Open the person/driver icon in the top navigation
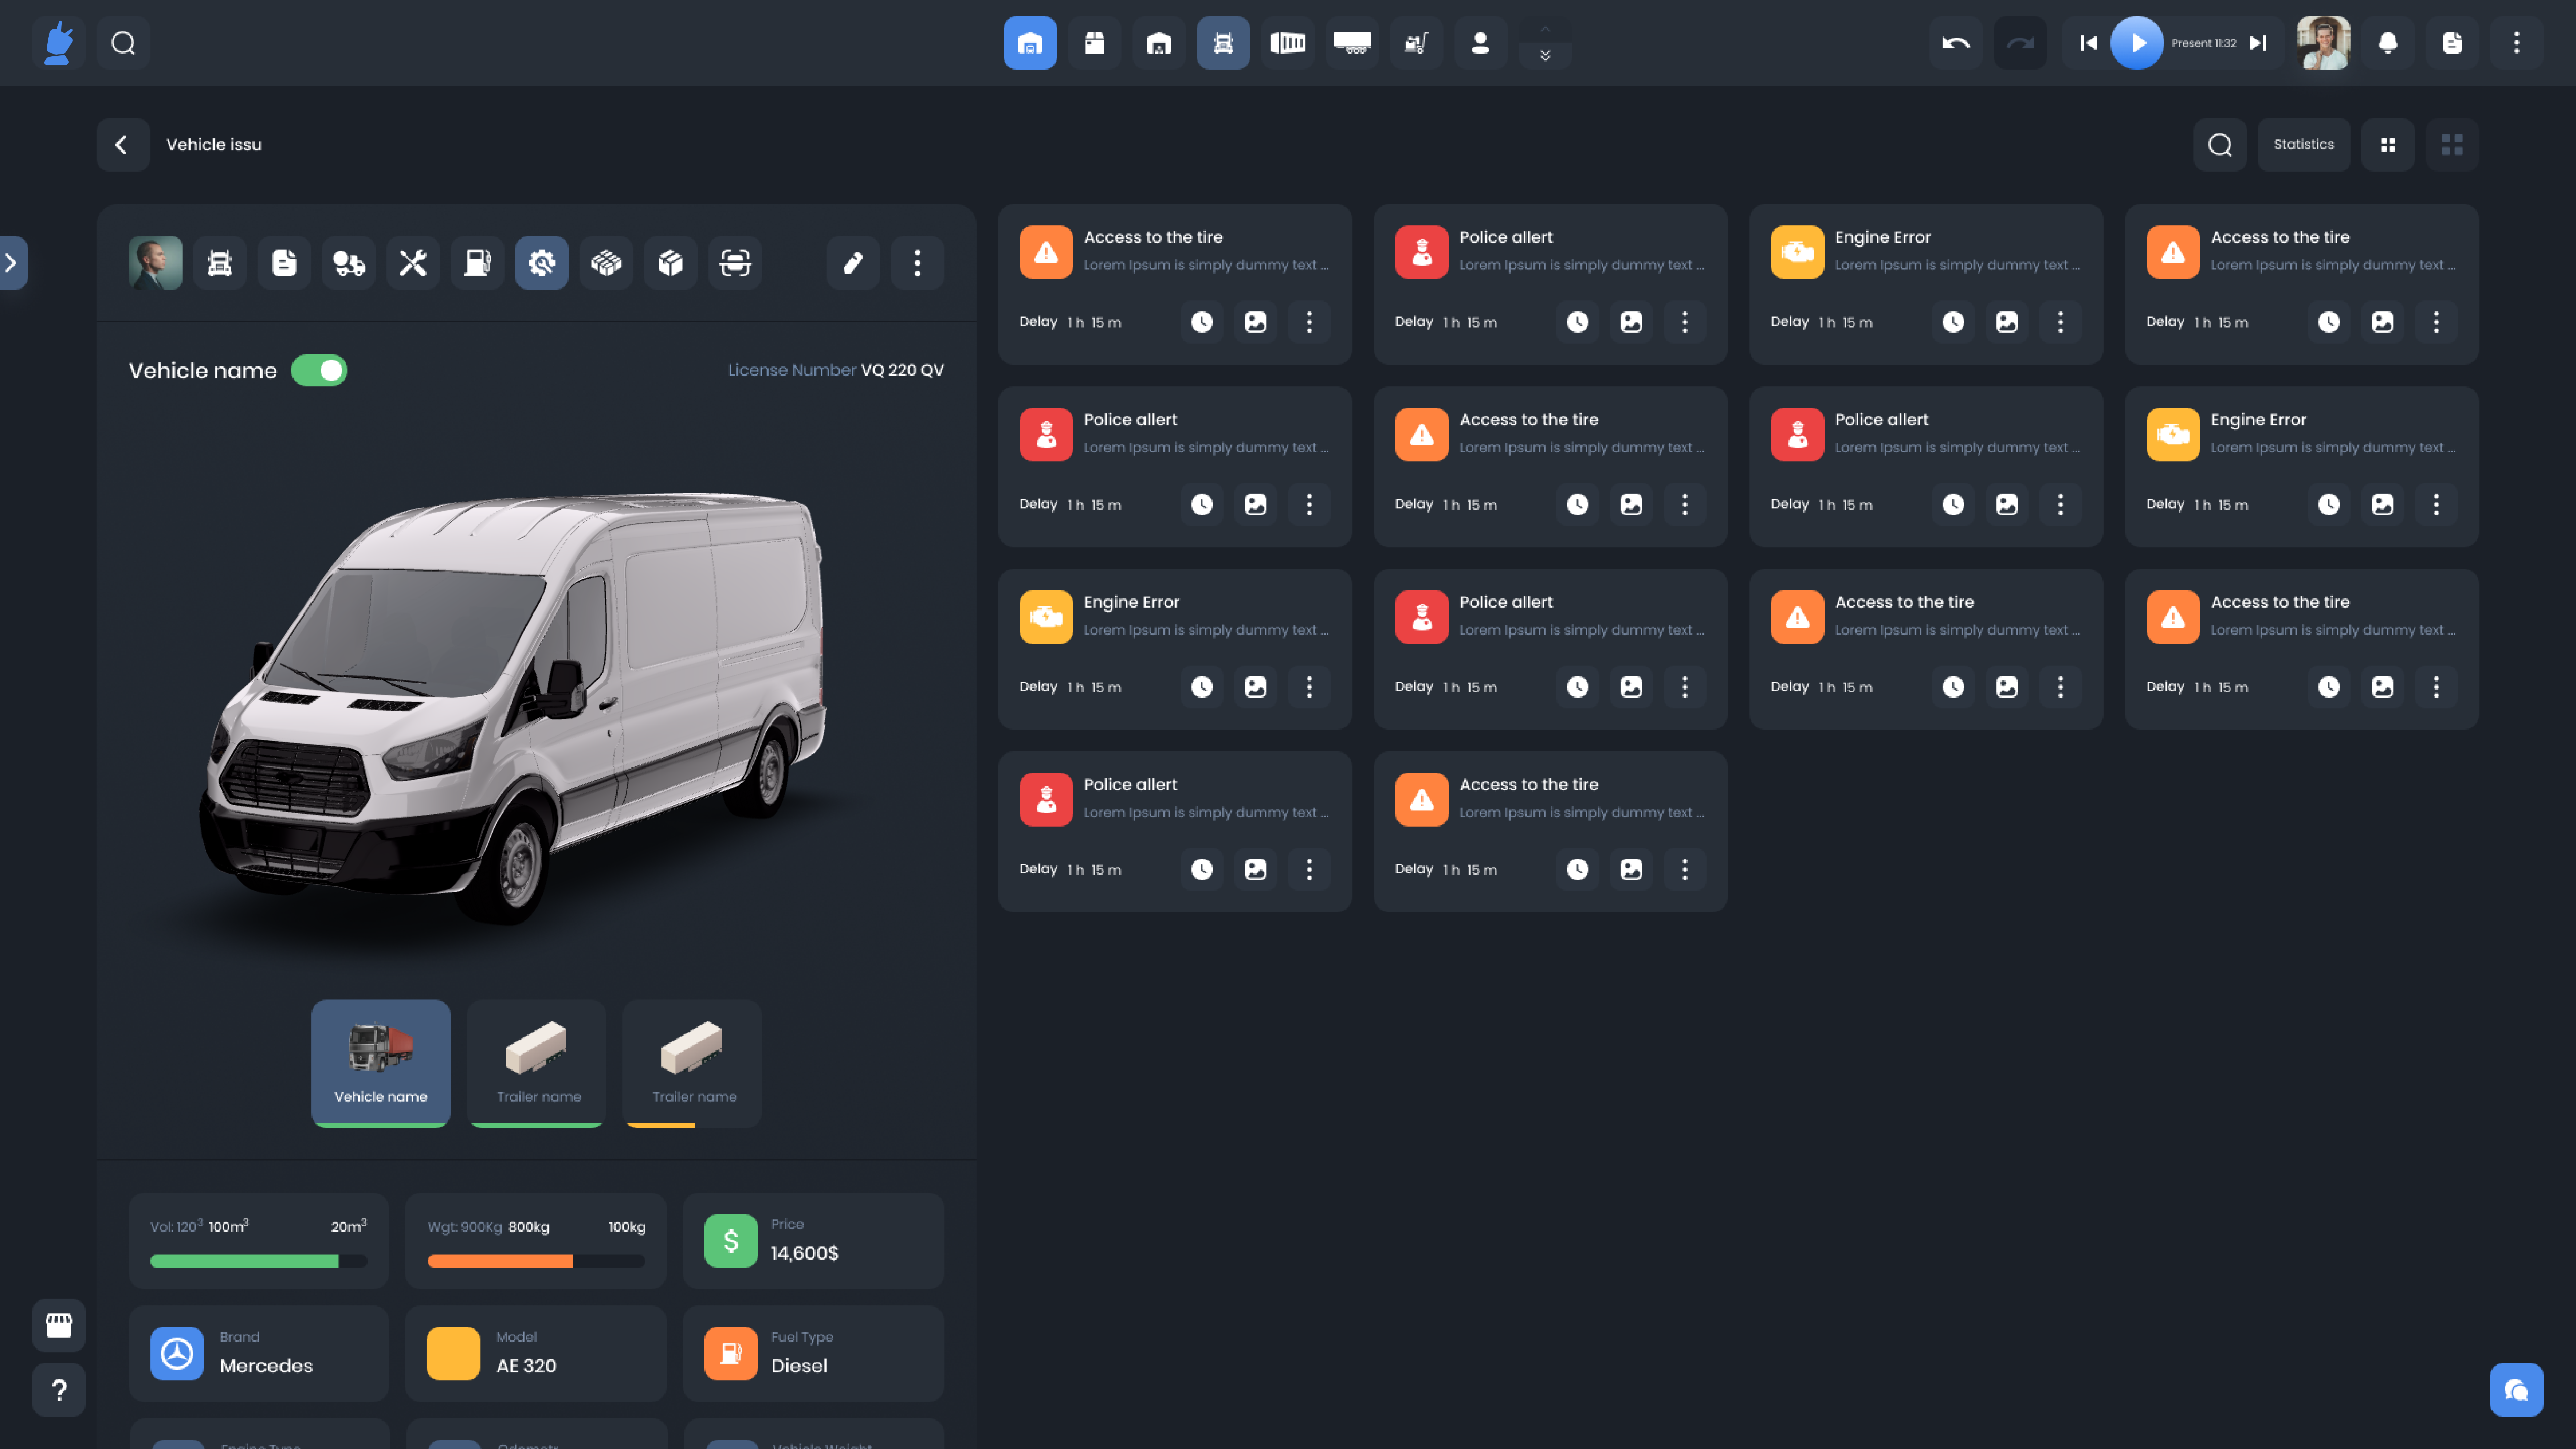 pos(1481,43)
